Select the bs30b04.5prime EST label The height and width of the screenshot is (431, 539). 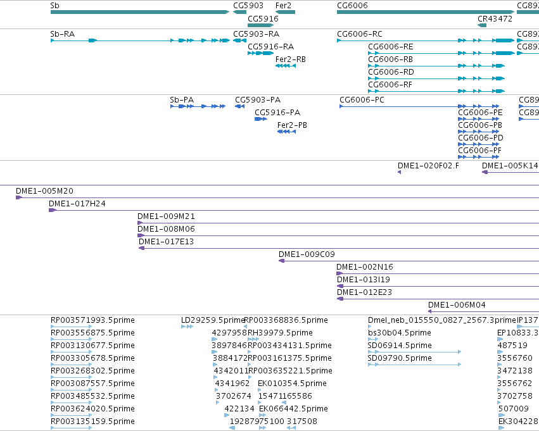tap(400, 333)
